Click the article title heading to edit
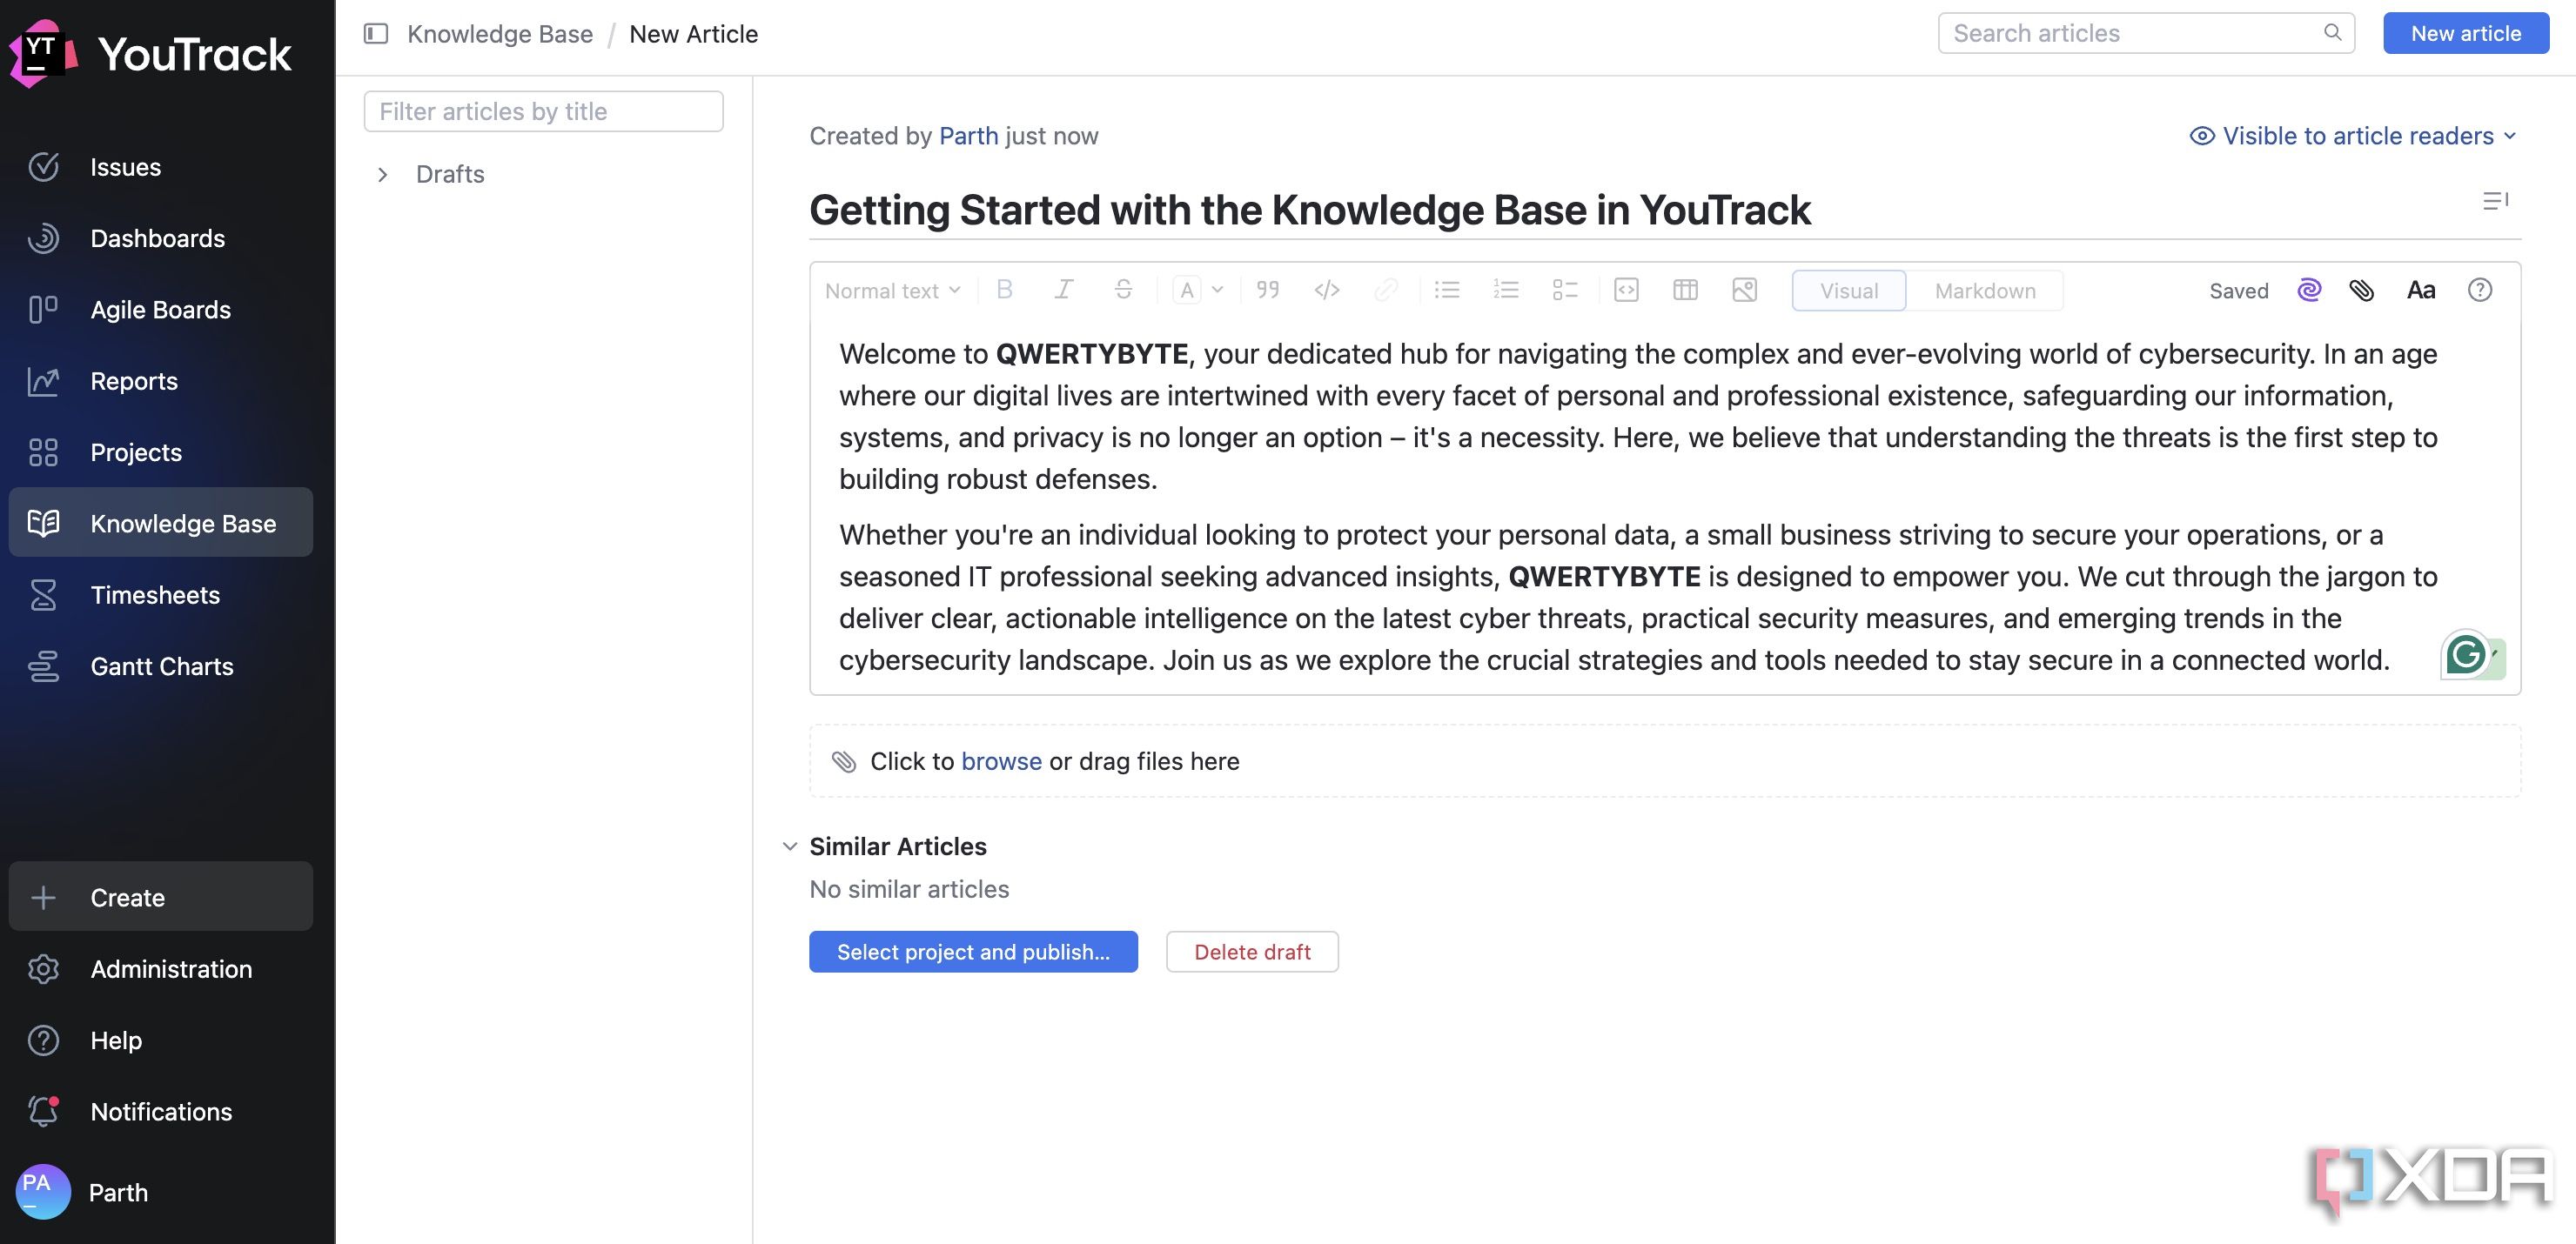 tap(1309, 210)
